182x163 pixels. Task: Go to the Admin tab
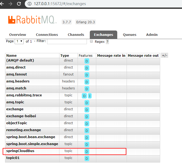pyautogui.click(x=152, y=35)
